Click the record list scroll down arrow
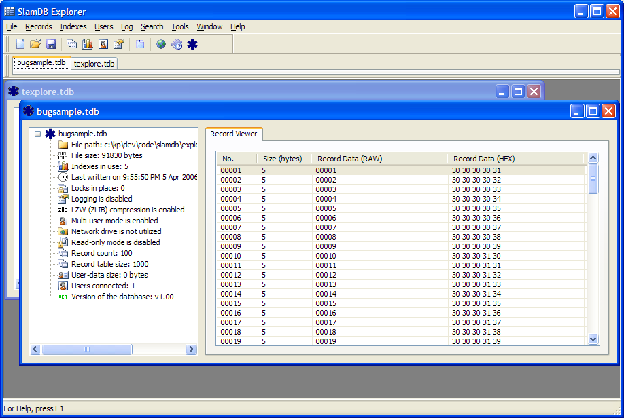 593,339
